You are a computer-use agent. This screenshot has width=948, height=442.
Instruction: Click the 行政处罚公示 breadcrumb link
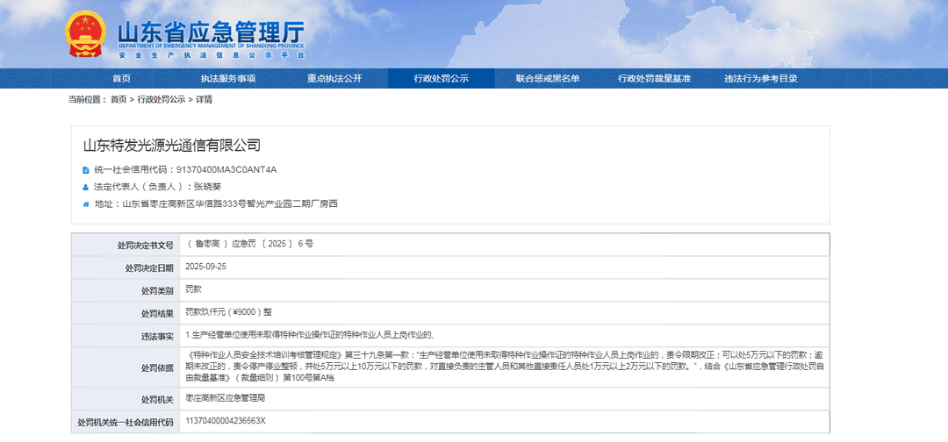tap(161, 100)
